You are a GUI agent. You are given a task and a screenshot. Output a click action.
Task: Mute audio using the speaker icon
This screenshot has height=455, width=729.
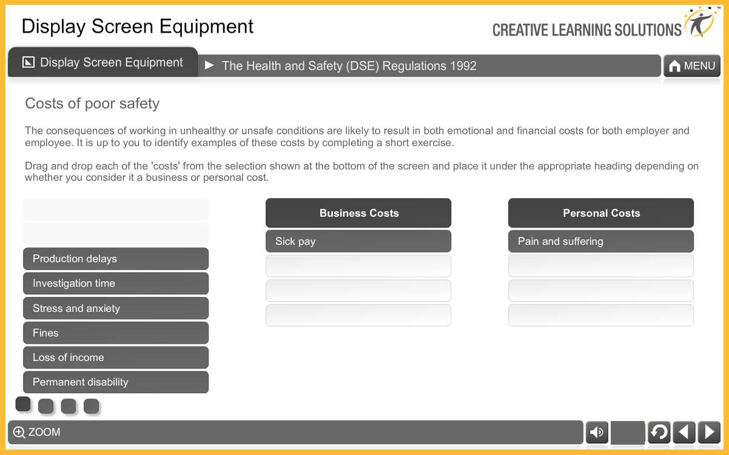[x=596, y=432]
